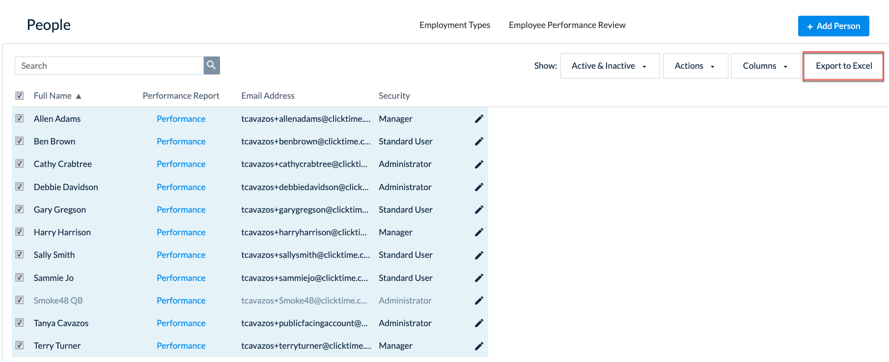Open Terry Turner Performance link
This screenshot has height=362, width=889.
pyautogui.click(x=181, y=346)
